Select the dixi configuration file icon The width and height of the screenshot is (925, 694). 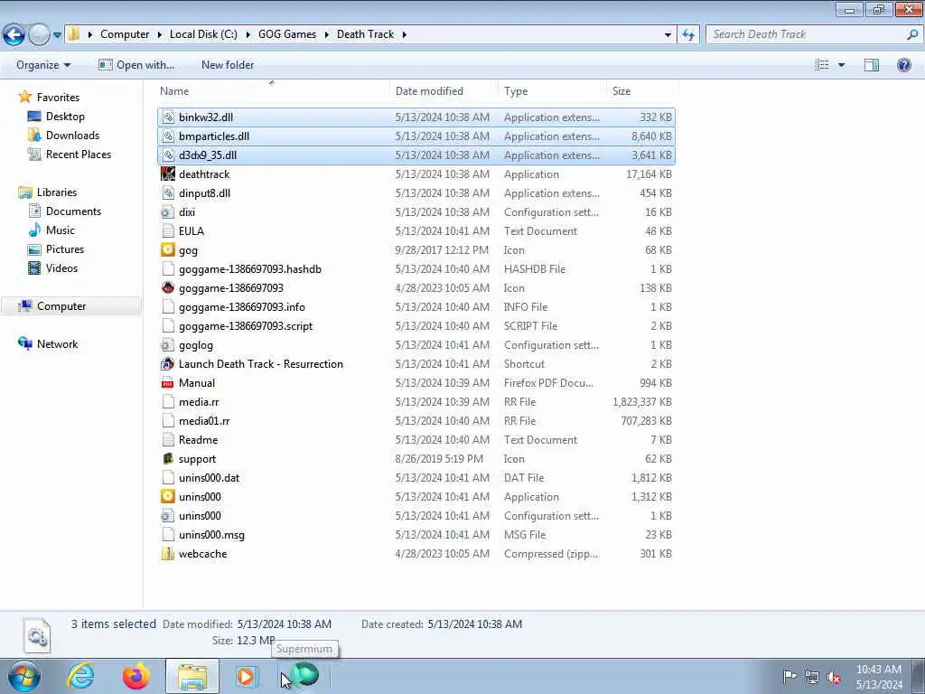coord(168,211)
